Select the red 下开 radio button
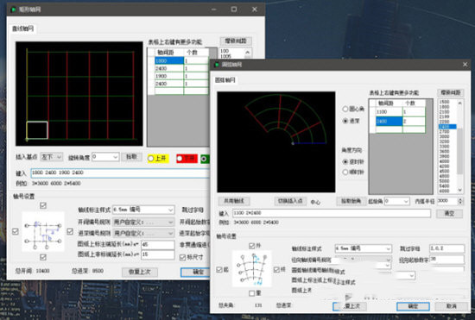The height and width of the screenshot is (320, 475). (x=180, y=159)
